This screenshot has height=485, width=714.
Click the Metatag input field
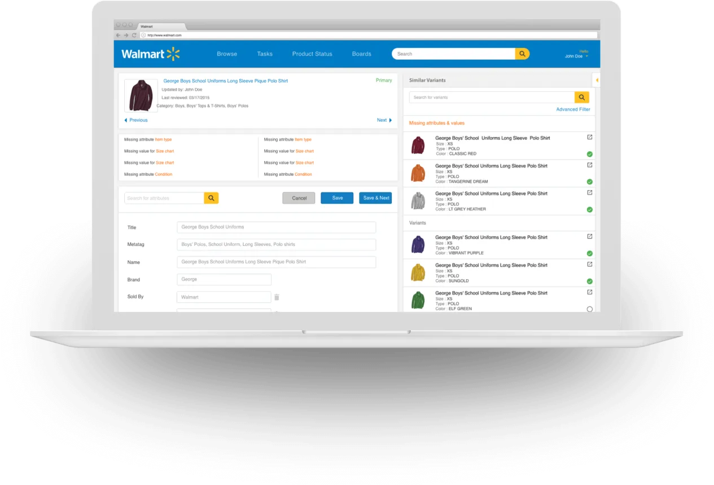coord(276,245)
